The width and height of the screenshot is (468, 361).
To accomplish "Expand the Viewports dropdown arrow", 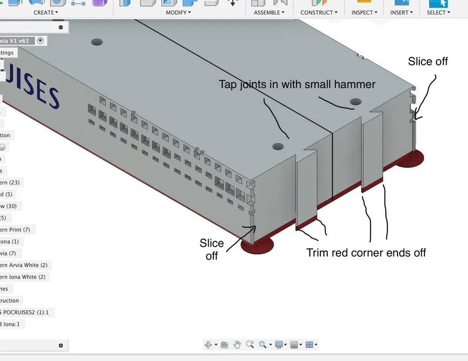I will 316,345.
